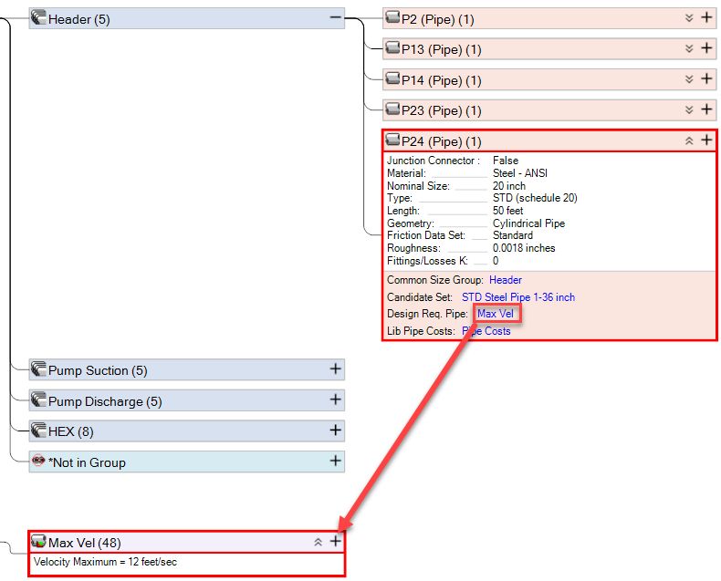The height and width of the screenshot is (581, 721).
Task: Click the plus button on P24 (Pipe)
Action: [706, 140]
